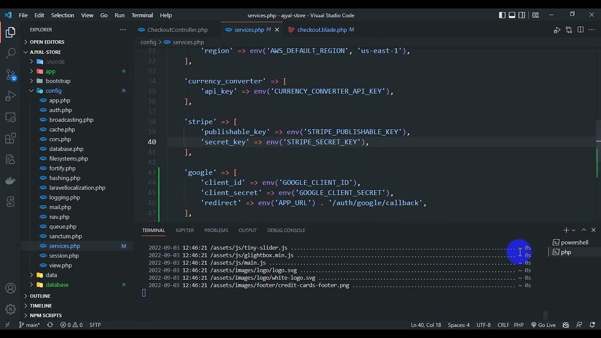Expand the TIMELINE section
Viewport: 601px width, 338px height.
pos(41,306)
